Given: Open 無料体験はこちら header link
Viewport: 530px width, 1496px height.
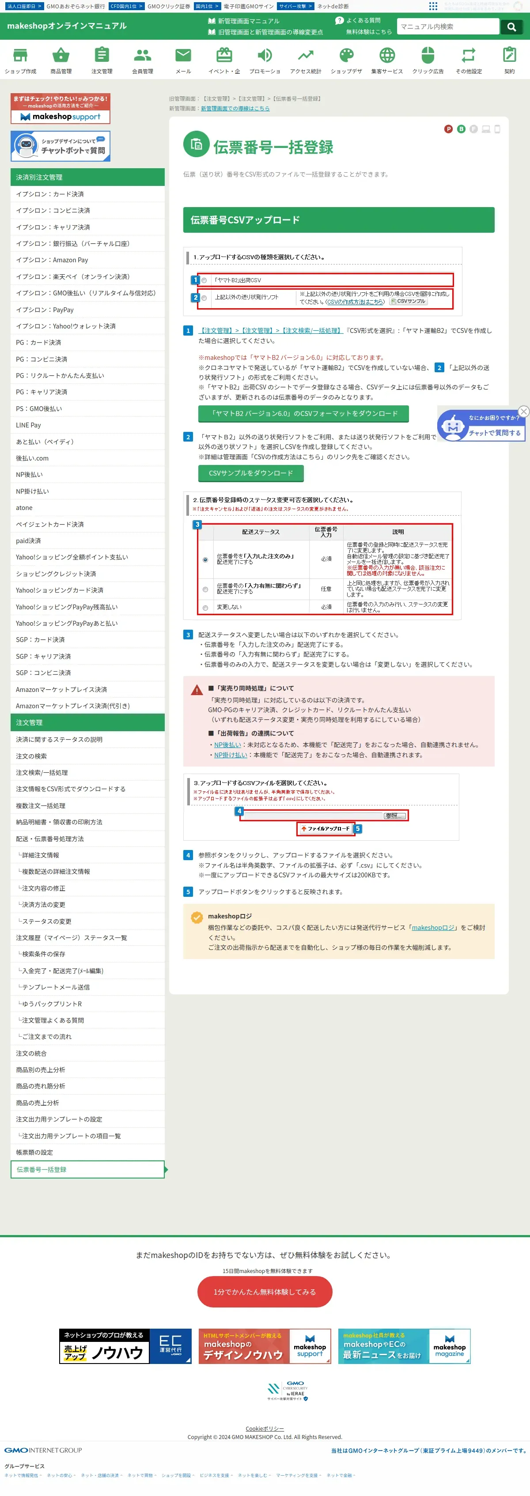Looking at the screenshot, I should click(368, 32).
